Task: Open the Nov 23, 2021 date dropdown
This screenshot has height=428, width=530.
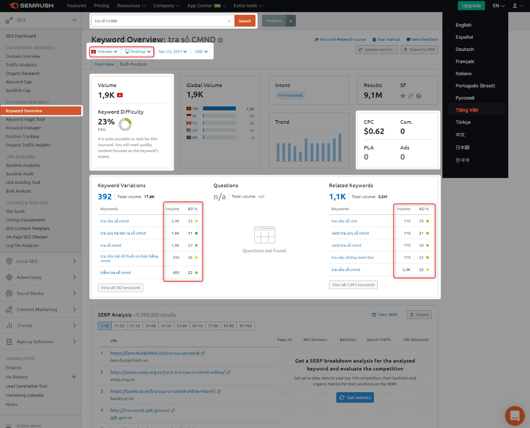Action: pyautogui.click(x=173, y=52)
